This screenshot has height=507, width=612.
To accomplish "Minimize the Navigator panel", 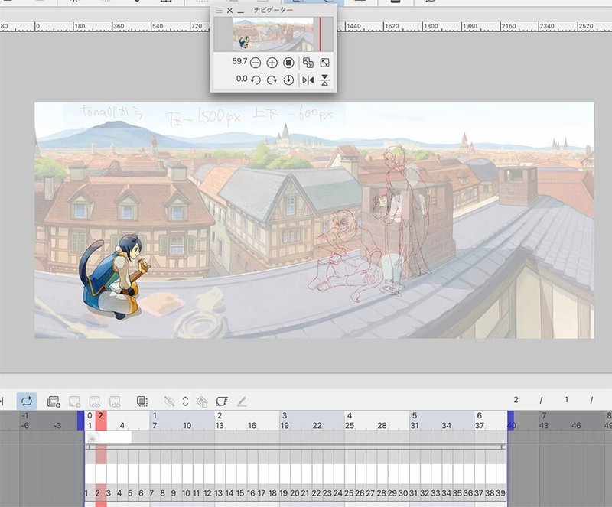I will [x=241, y=11].
